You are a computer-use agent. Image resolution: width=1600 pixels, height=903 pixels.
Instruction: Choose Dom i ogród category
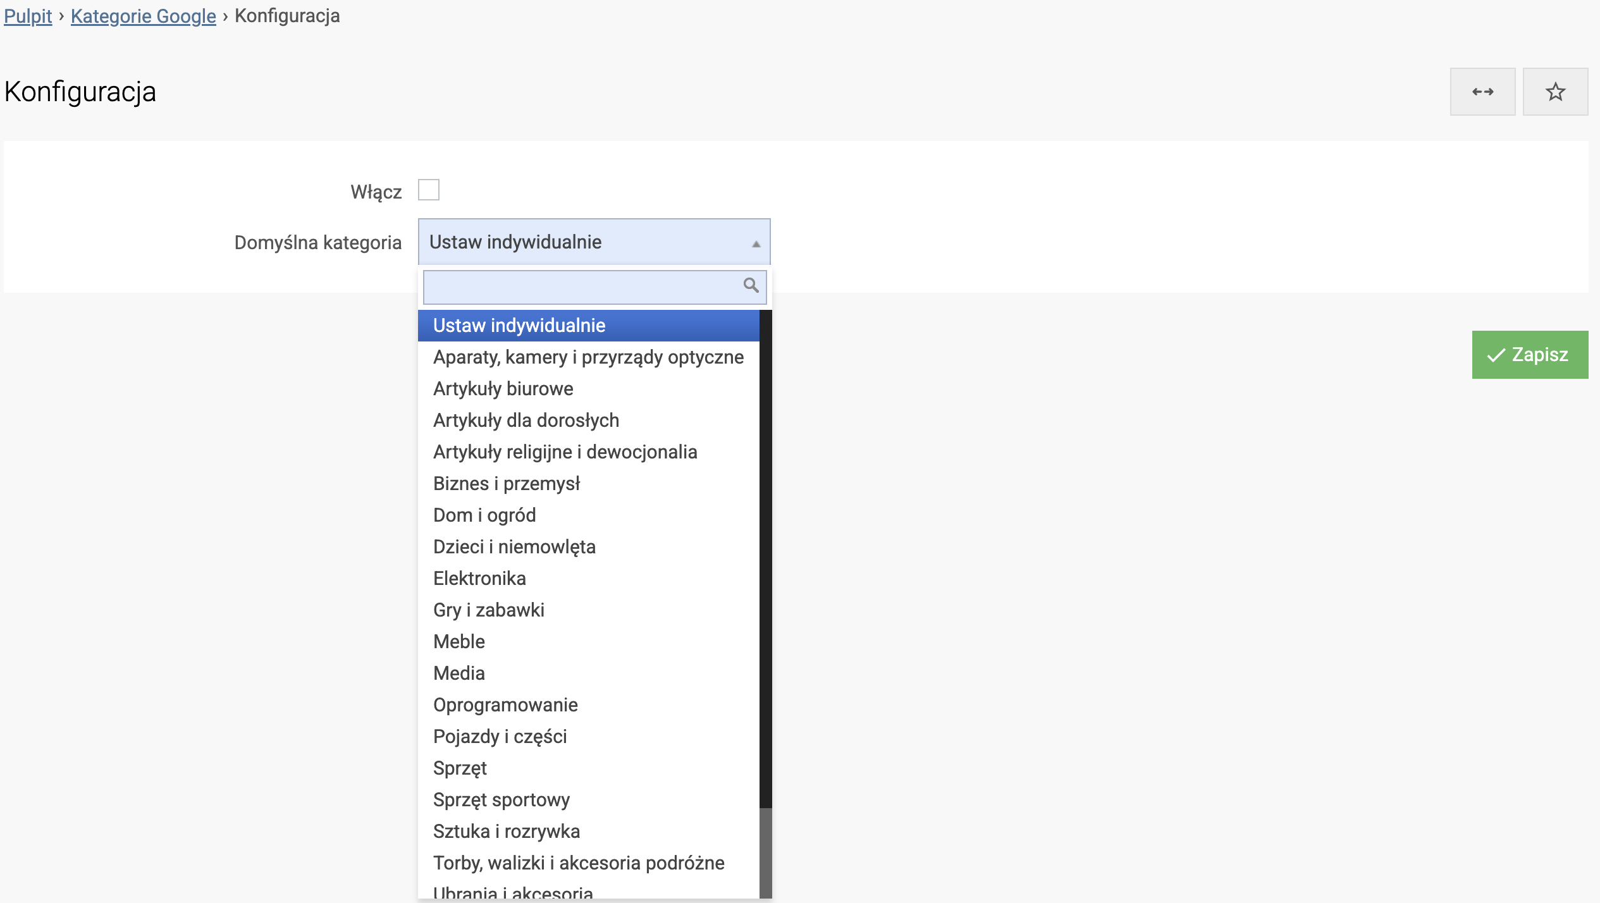tap(484, 515)
